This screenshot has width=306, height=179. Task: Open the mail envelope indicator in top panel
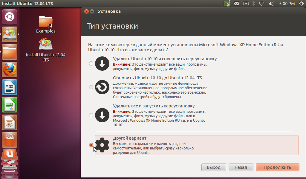[236, 4]
